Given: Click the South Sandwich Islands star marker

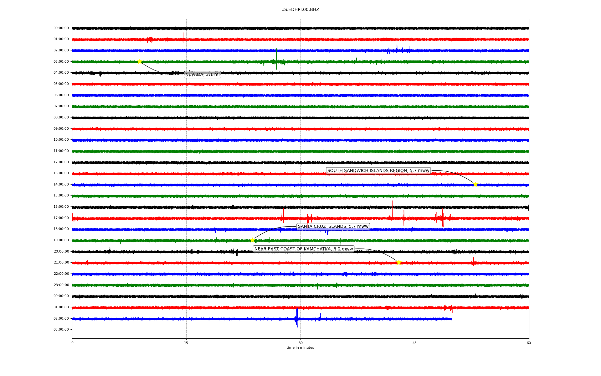Looking at the screenshot, I should pos(475,184).
